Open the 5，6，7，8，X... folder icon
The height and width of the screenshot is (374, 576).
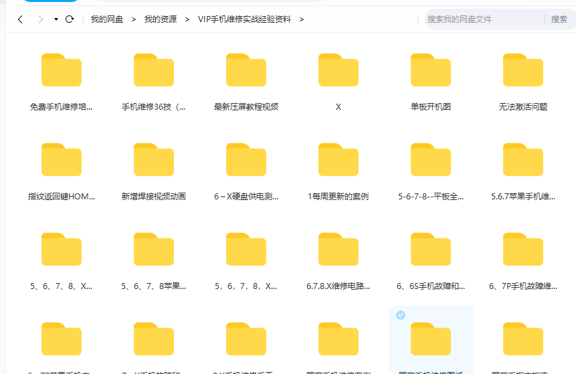246,249
